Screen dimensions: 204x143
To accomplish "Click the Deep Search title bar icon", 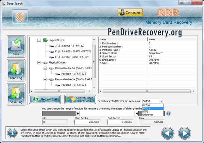I will (4, 4).
